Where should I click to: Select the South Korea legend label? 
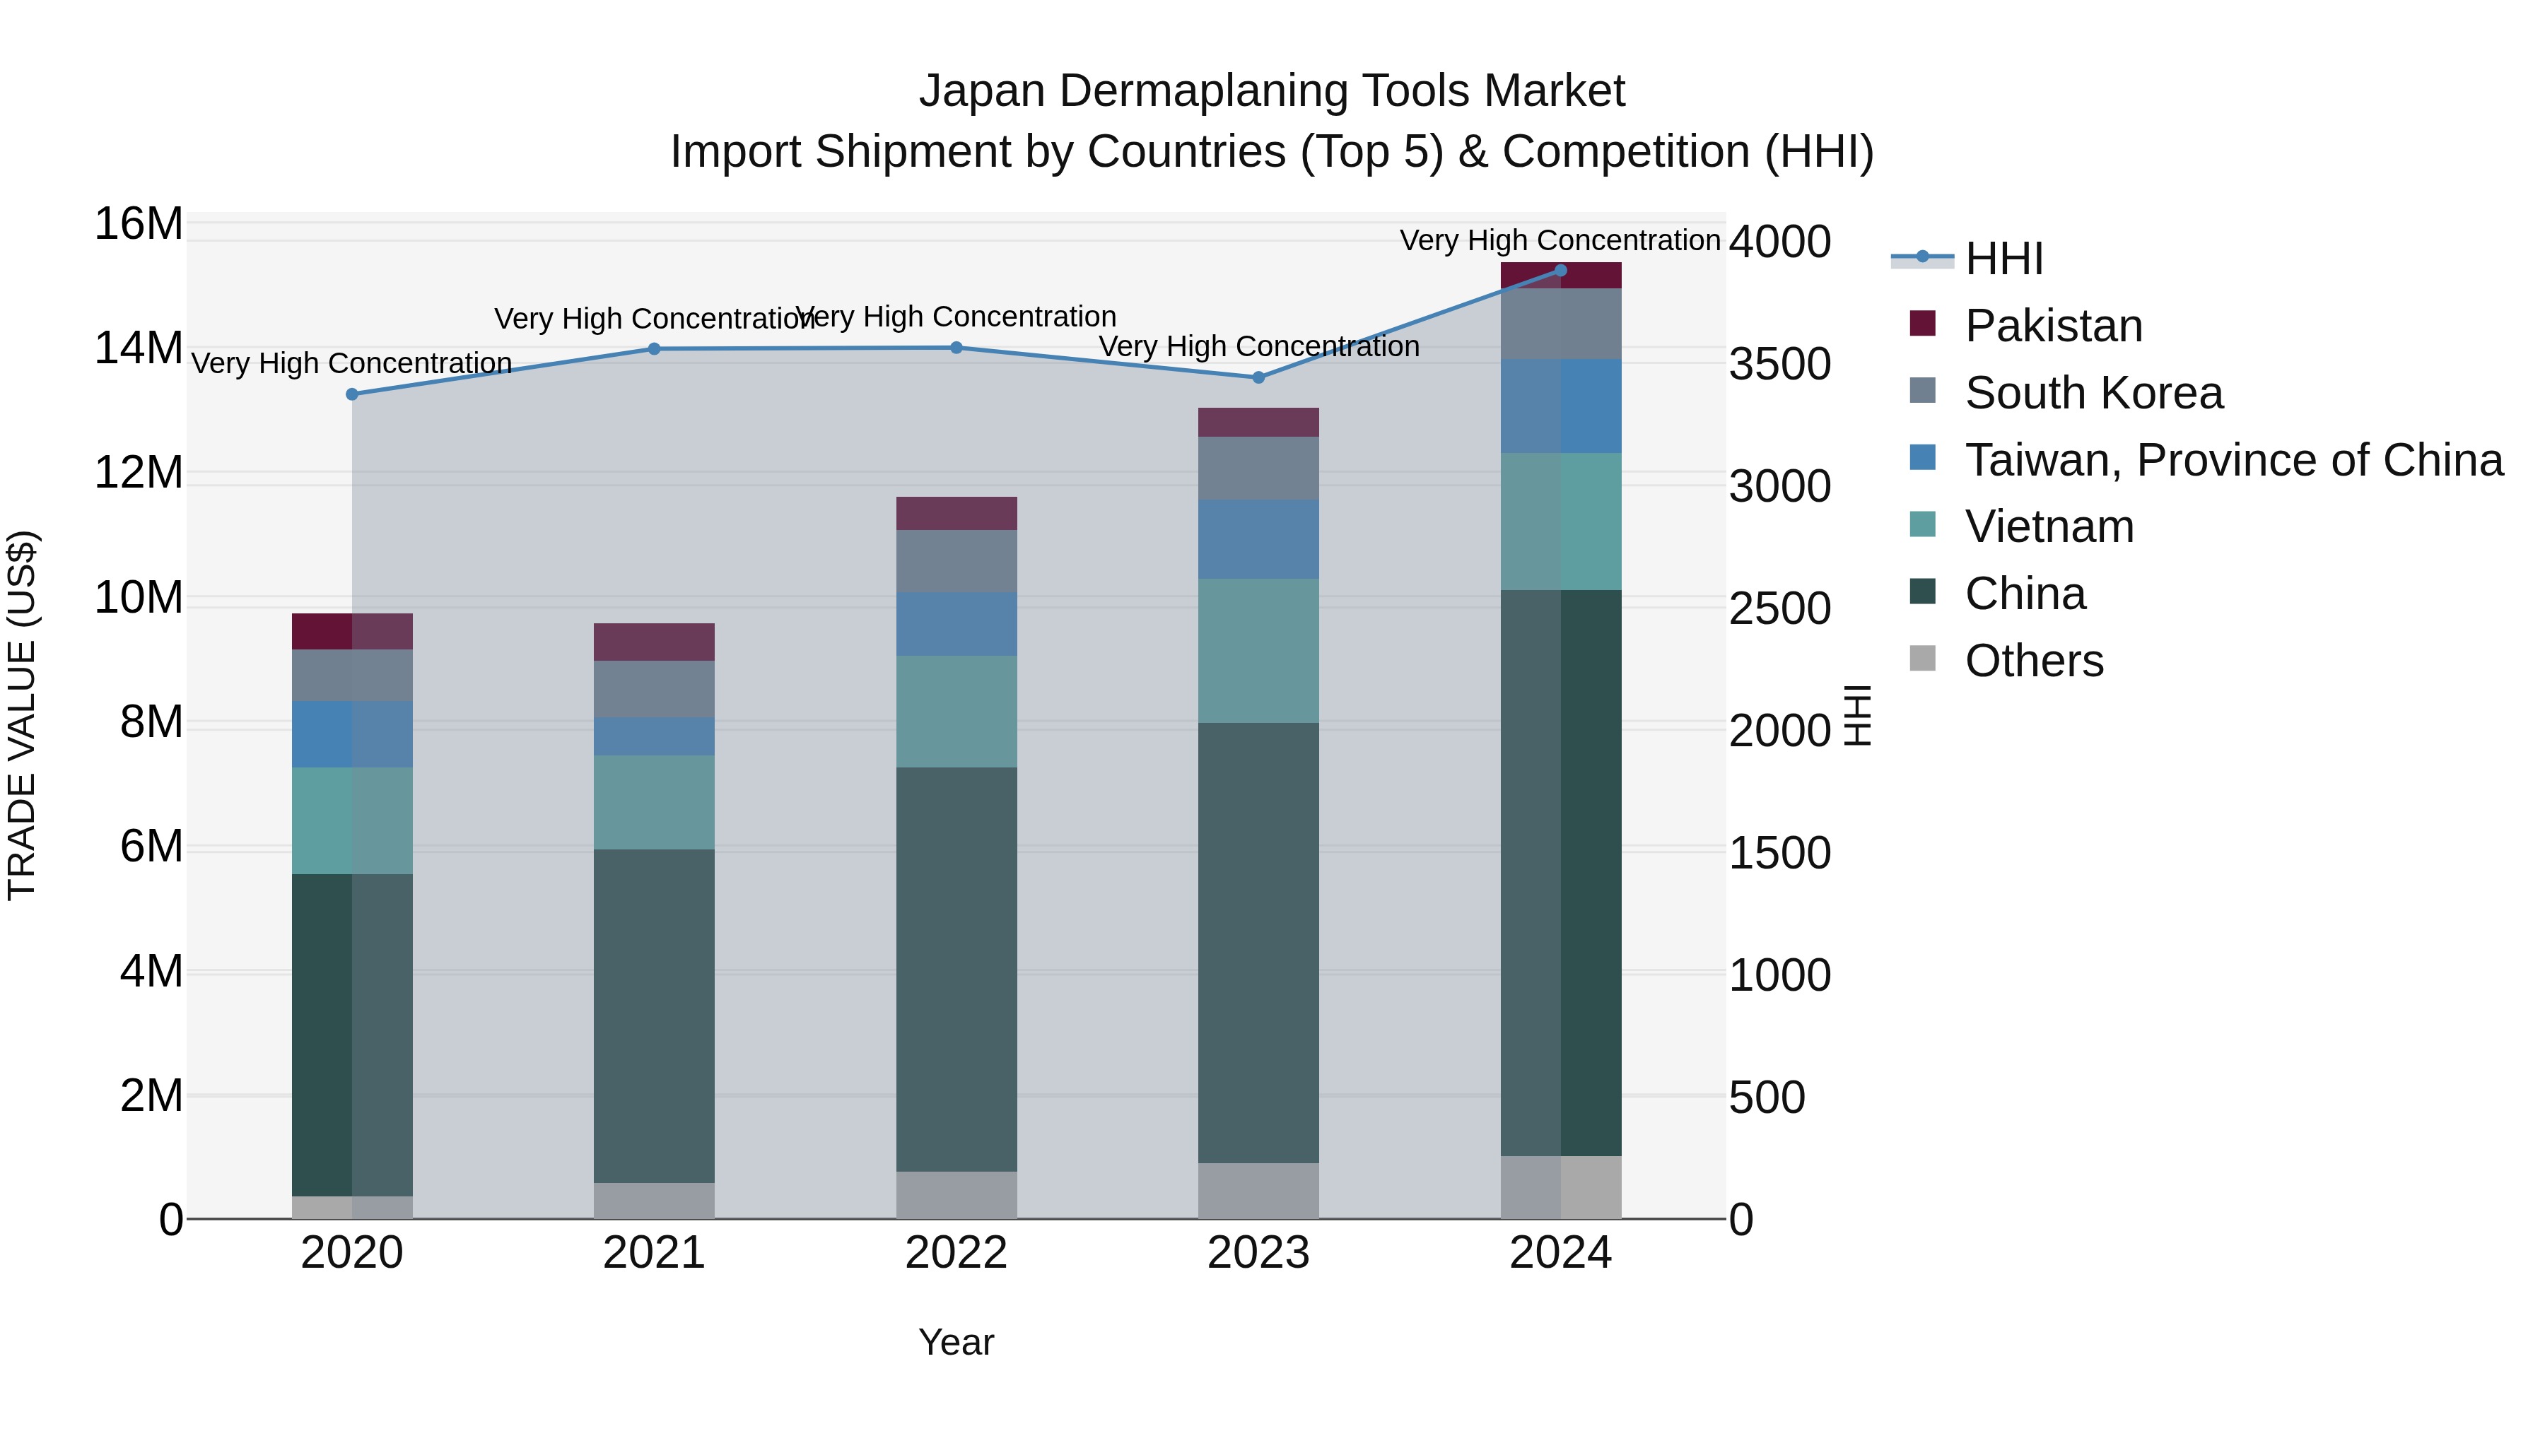click(2095, 393)
